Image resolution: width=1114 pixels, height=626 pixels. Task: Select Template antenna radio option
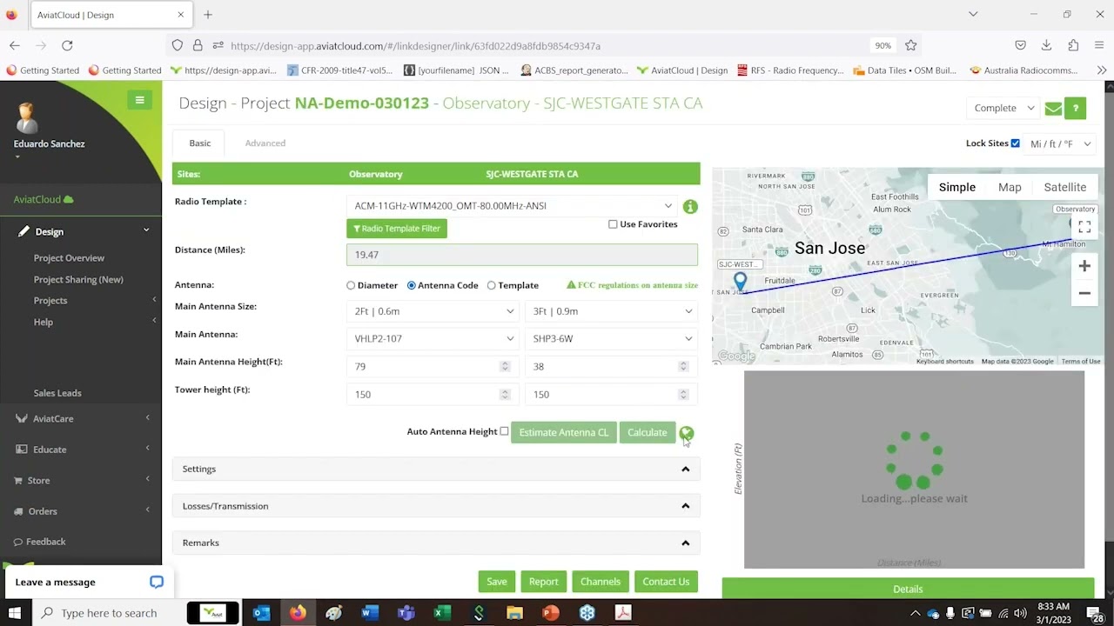pyautogui.click(x=491, y=285)
